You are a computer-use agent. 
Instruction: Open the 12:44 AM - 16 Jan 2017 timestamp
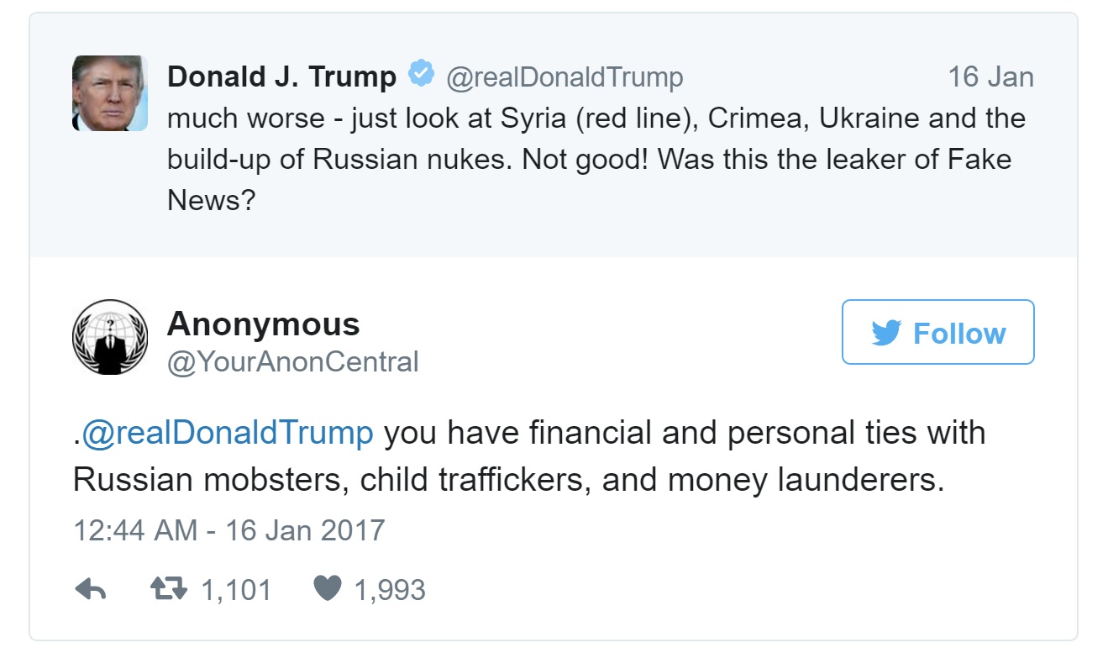[228, 530]
